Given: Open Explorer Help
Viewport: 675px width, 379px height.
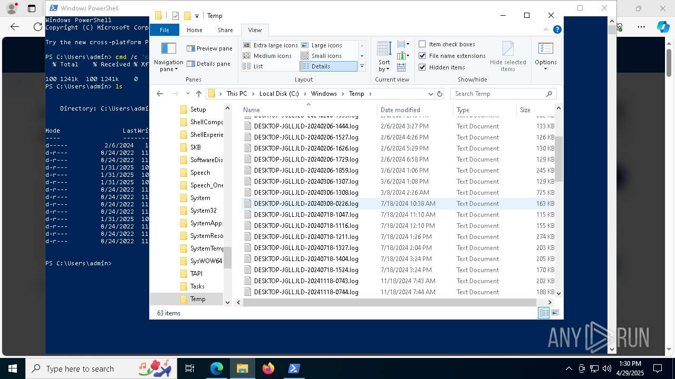Looking at the screenshot, I should (x=557, y=29).
